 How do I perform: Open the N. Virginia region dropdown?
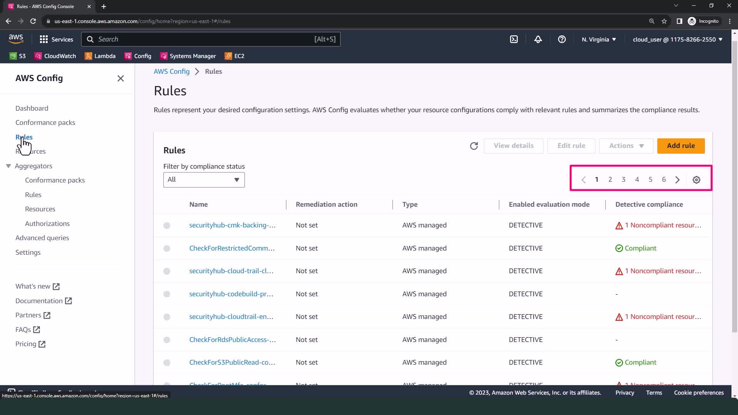598,39
